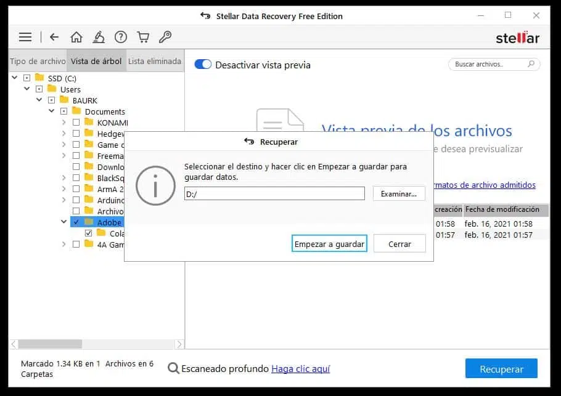Check the BlackSq folder checkbox
Viewport: 561px width, 396px height.
point(76,177)
